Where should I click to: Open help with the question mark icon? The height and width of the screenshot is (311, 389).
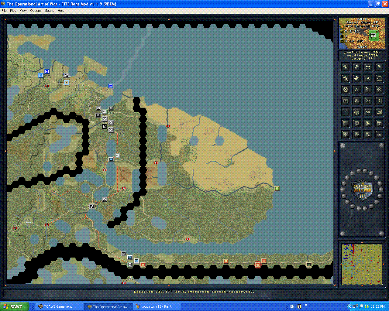coord(379,101)
